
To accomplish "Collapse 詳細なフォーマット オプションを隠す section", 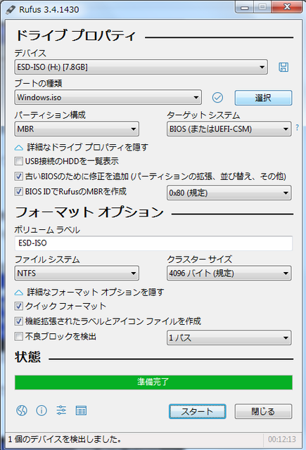I will click(x=89, y=292).
